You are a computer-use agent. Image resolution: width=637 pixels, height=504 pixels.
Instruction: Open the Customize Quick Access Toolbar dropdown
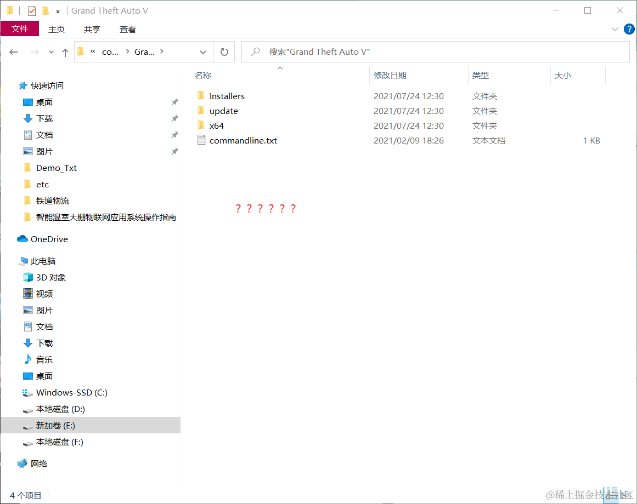[x=58, y=12]
